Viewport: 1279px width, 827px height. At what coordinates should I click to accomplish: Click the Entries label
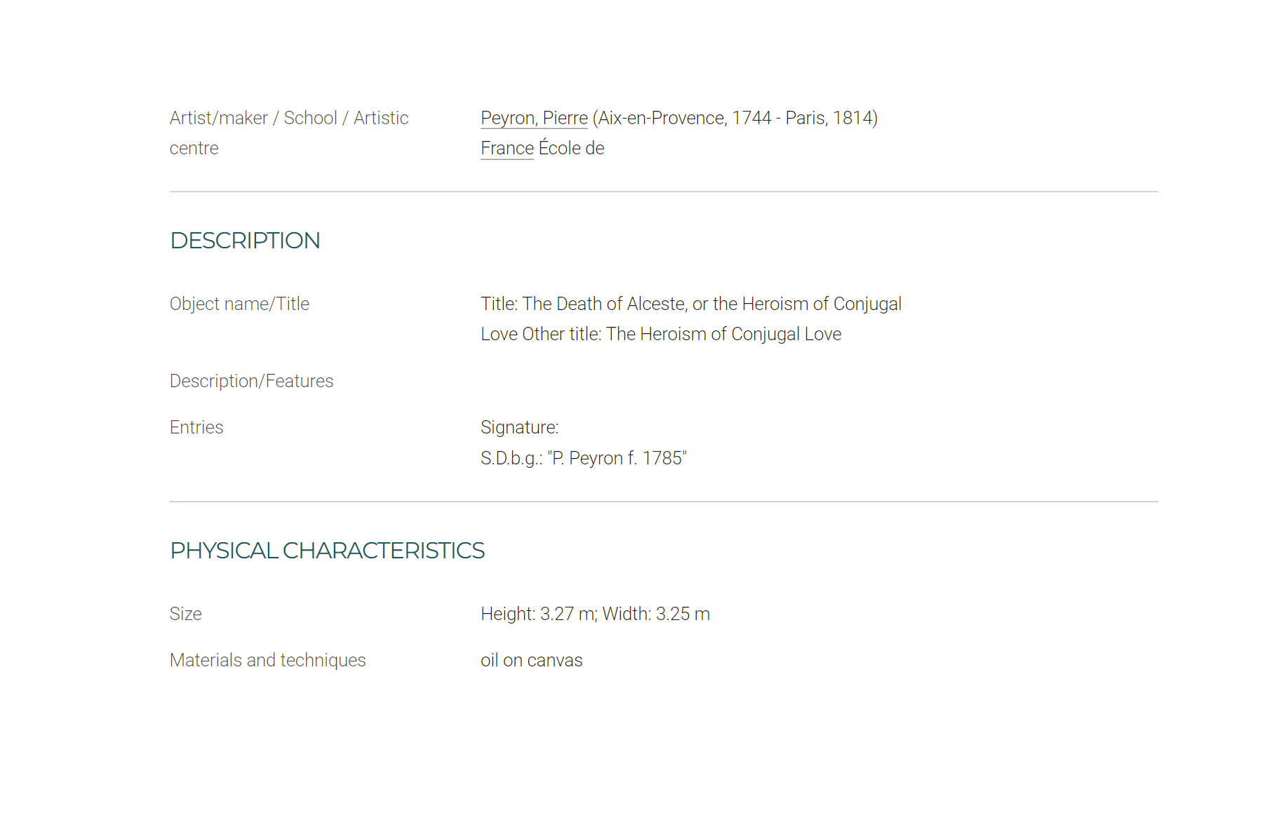point(196,427)
